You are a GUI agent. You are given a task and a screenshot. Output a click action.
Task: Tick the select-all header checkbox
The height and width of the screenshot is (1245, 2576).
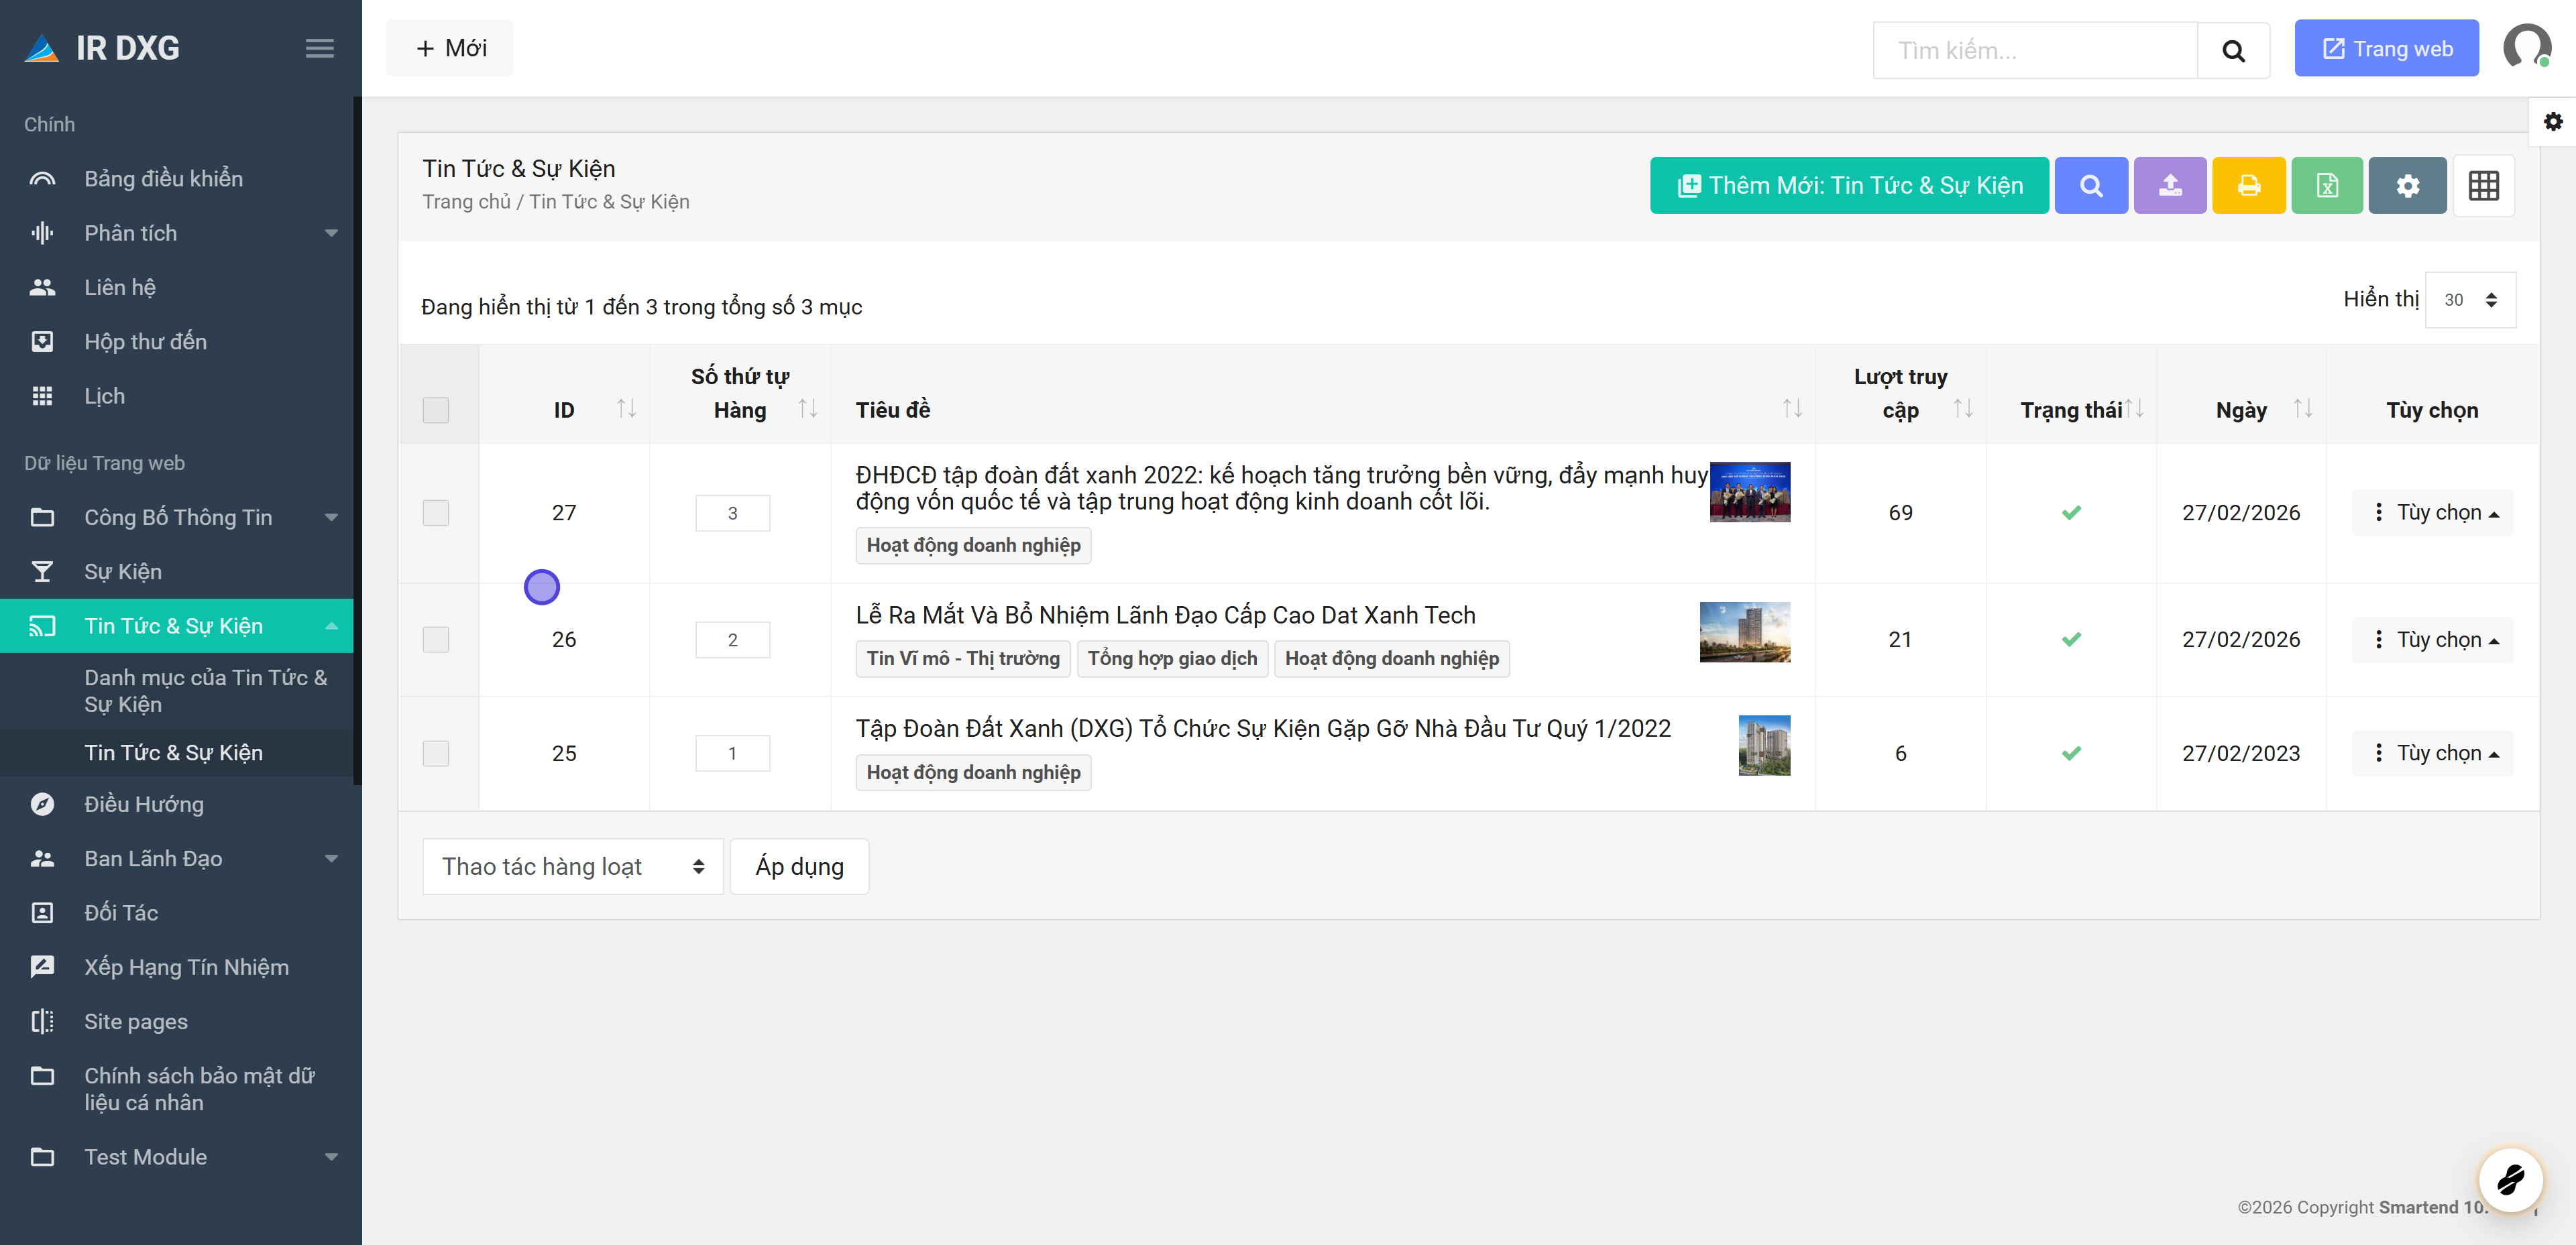click(436, 410)
